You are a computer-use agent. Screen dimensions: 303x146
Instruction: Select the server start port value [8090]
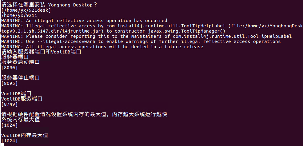[10, 68]
